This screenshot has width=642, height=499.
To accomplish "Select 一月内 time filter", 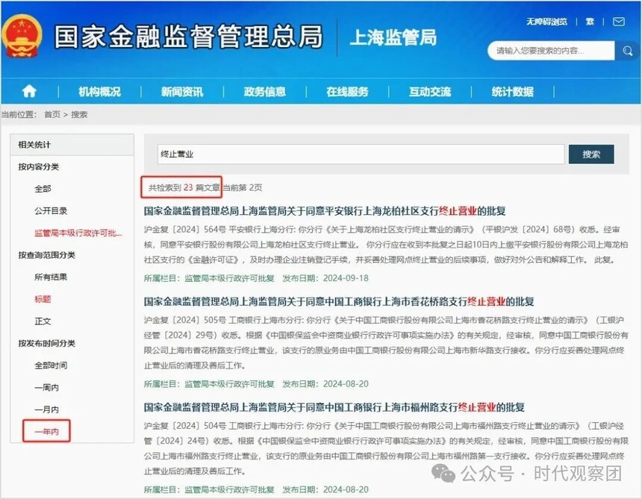I will coord(47,409).
